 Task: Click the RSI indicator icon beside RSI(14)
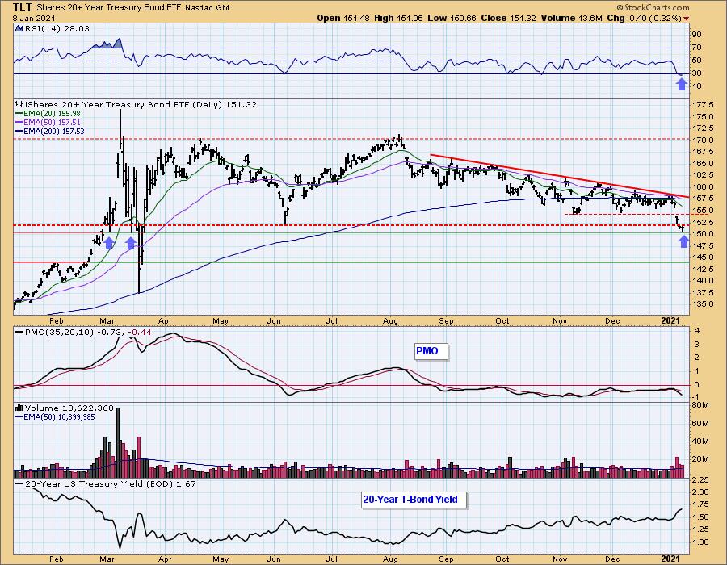(x=19, y=29)
